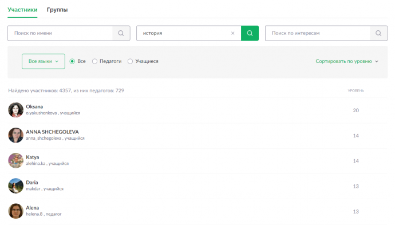Click Alena's level value 13
This screenshot has height=225, width=395.
click(355, 211)
